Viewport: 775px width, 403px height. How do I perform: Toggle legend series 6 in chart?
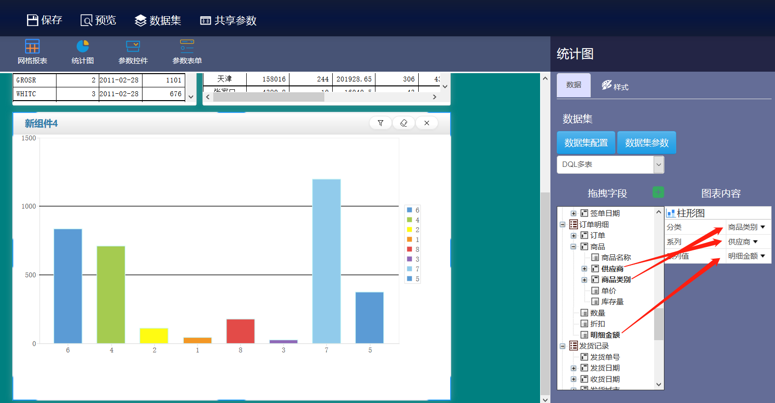pyautogui.click(x=413, y=210)
